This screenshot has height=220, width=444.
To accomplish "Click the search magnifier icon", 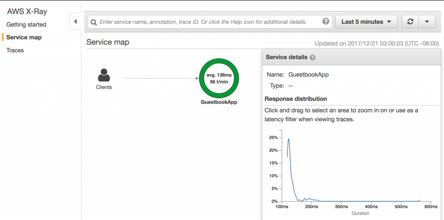I will click(x=94, y=22).
